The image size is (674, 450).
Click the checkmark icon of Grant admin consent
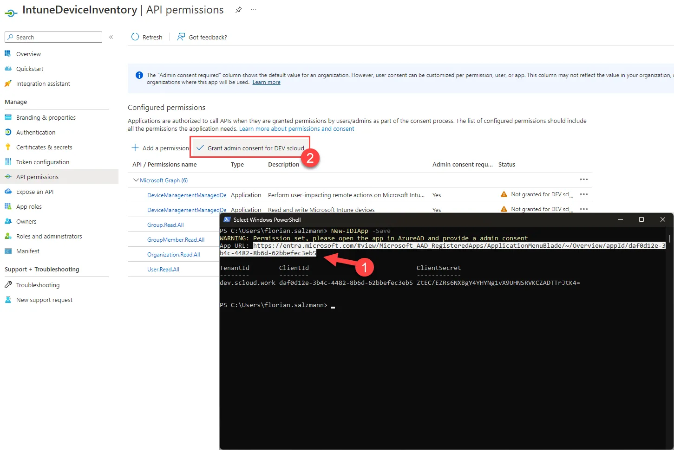click(x=200, y=148)
